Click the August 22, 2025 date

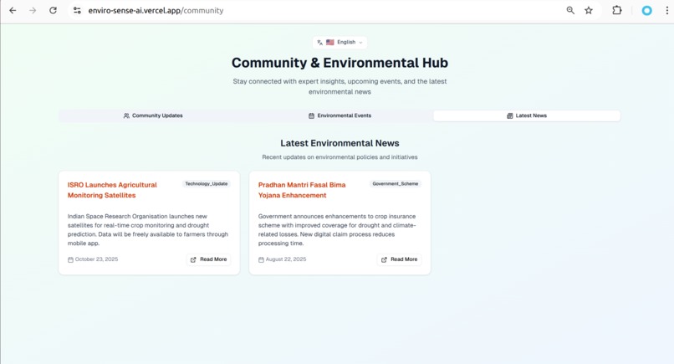pos(286,259)
